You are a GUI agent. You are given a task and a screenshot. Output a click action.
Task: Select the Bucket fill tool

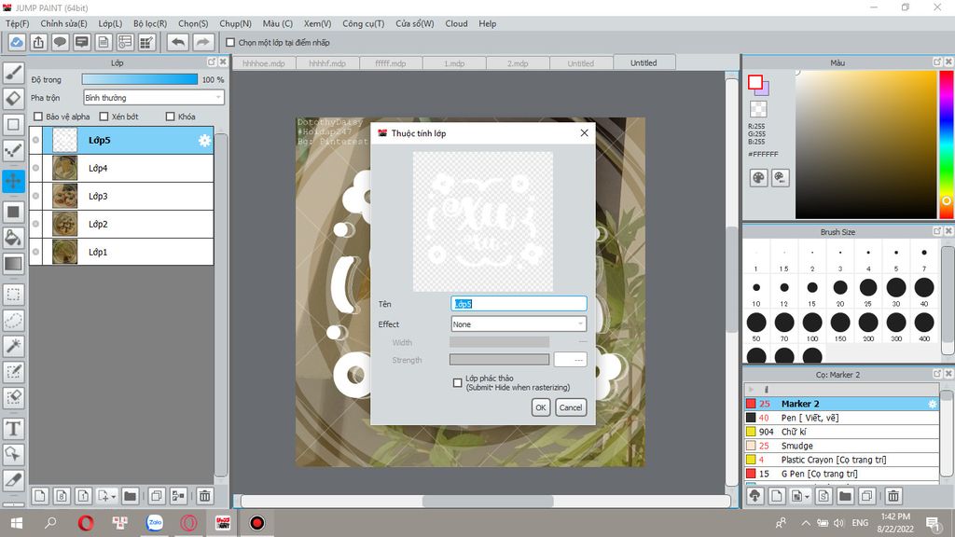(x=13, y=238)
